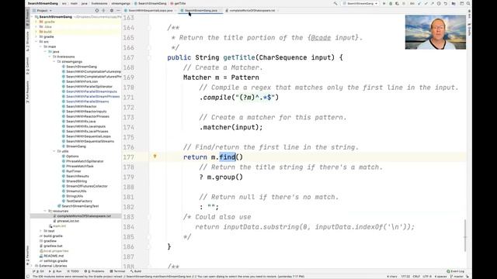
Task: Collapse the utils package node
Action: 54,151
